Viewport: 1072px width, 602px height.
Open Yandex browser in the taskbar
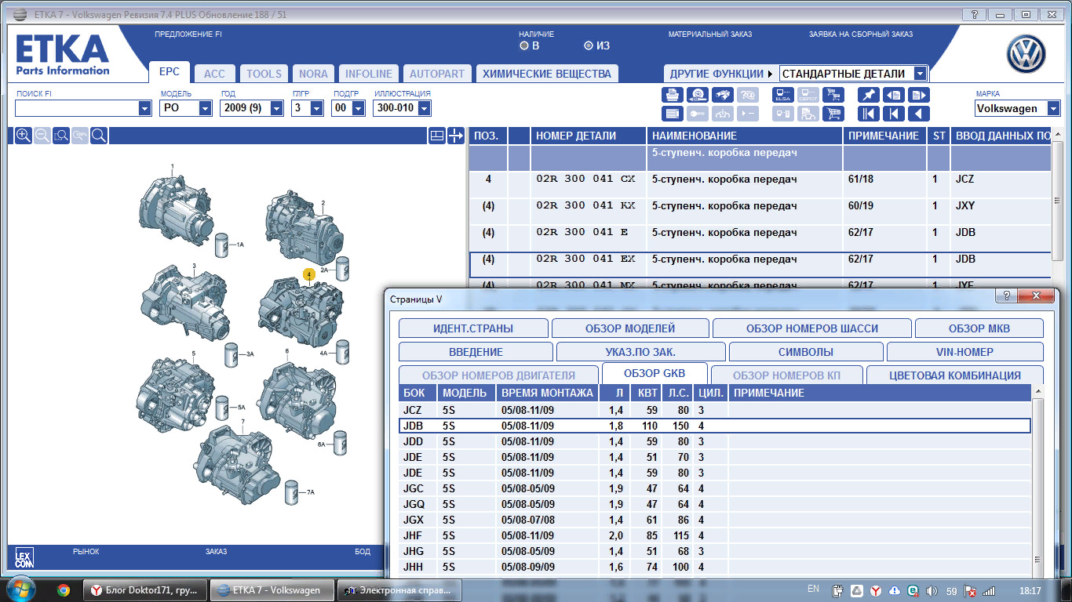tap(145, 590)
